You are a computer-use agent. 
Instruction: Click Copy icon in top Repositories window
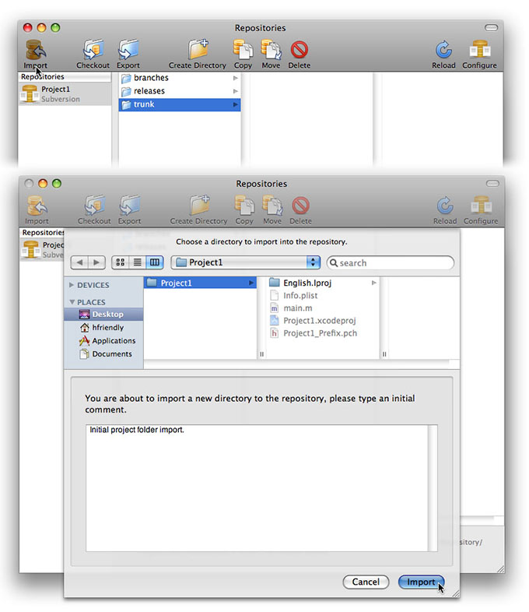[243, 50]
